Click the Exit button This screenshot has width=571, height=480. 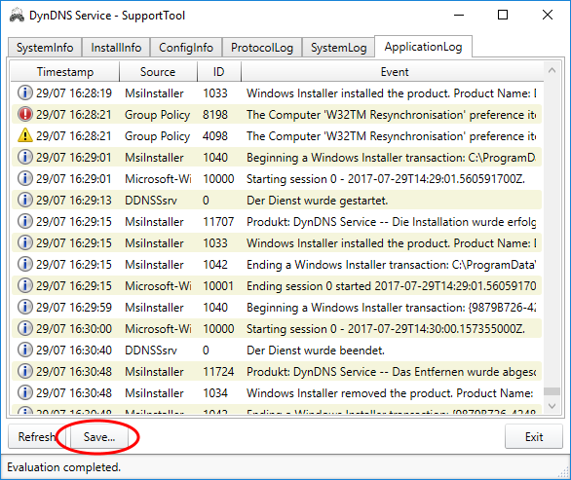[534, 437]
